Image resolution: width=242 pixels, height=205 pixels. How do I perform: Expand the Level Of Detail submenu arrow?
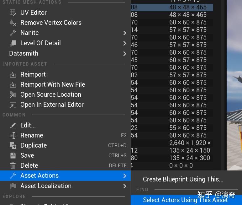(125, 43)
